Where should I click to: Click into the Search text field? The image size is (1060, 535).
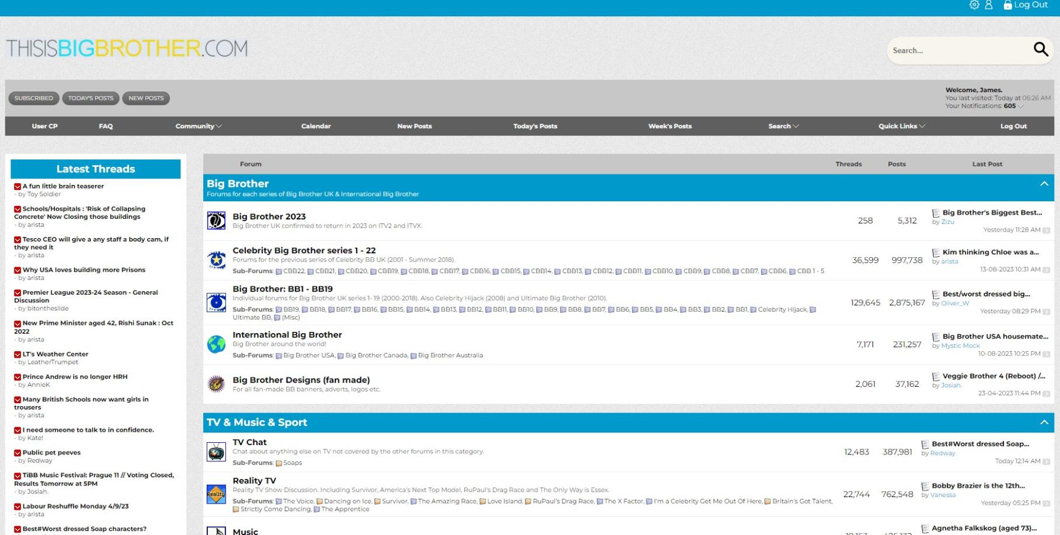958,51
